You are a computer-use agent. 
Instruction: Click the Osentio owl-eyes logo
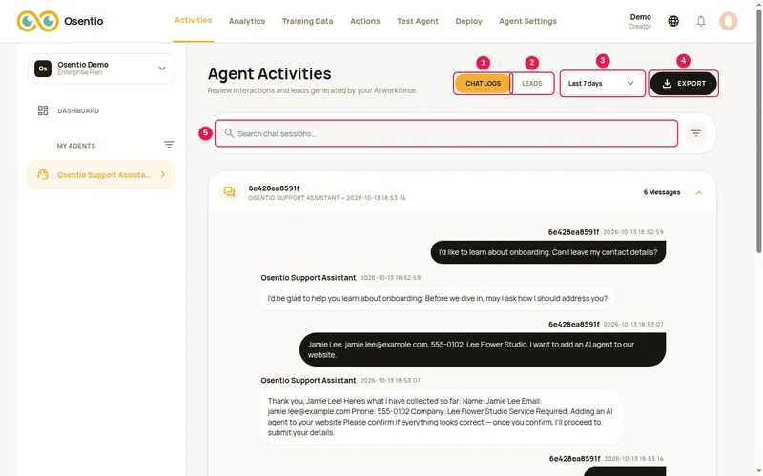point(37,21)
